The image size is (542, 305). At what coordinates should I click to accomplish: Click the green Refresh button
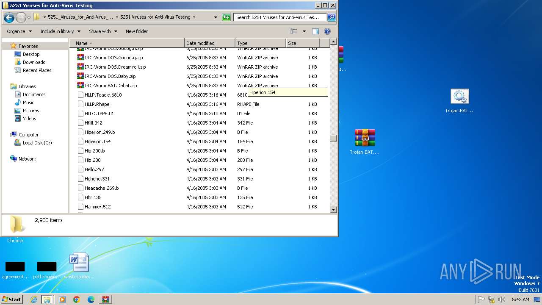(x=227, y=17)
